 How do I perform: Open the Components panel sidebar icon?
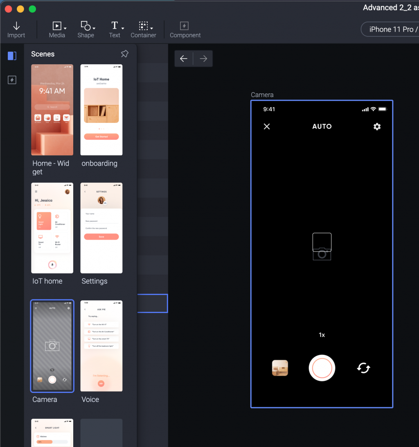(x=12, y=80)
